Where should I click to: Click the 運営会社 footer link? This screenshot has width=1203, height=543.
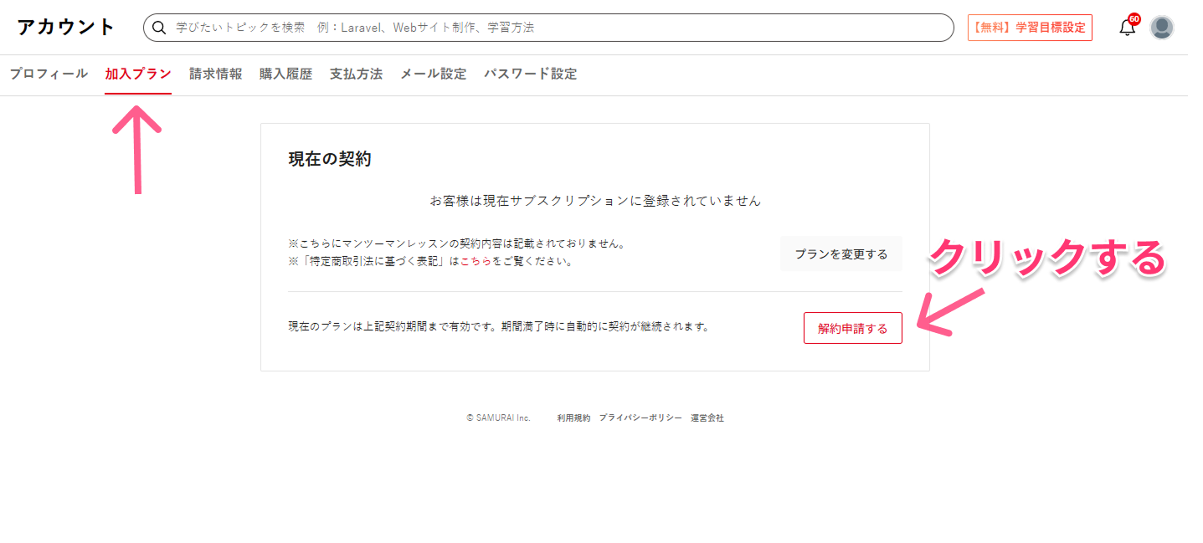pyautogui.click(x=707, y=417)
